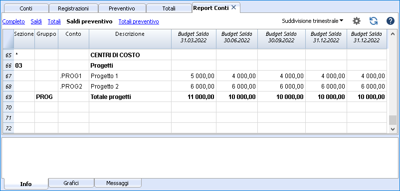
Task: Switch to the Totali tab
Action: [169, 8]
